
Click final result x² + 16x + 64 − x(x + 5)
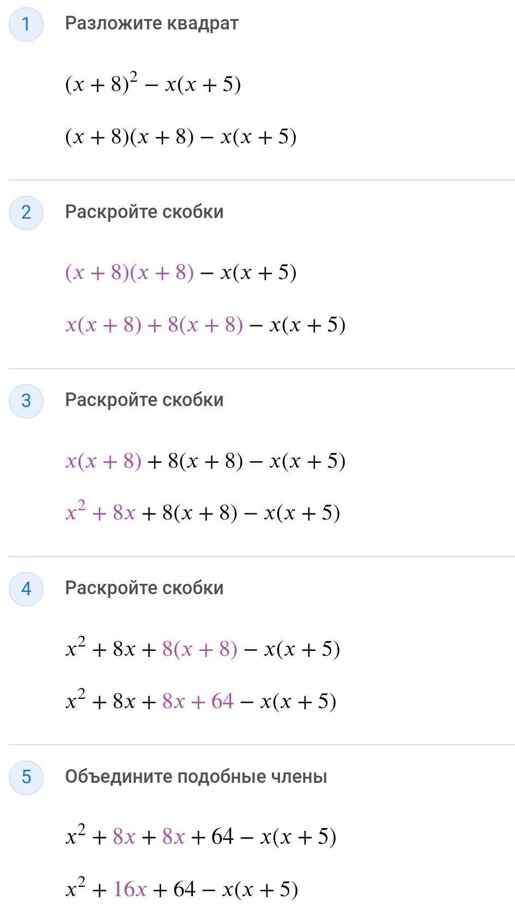[x=181, y=889]
